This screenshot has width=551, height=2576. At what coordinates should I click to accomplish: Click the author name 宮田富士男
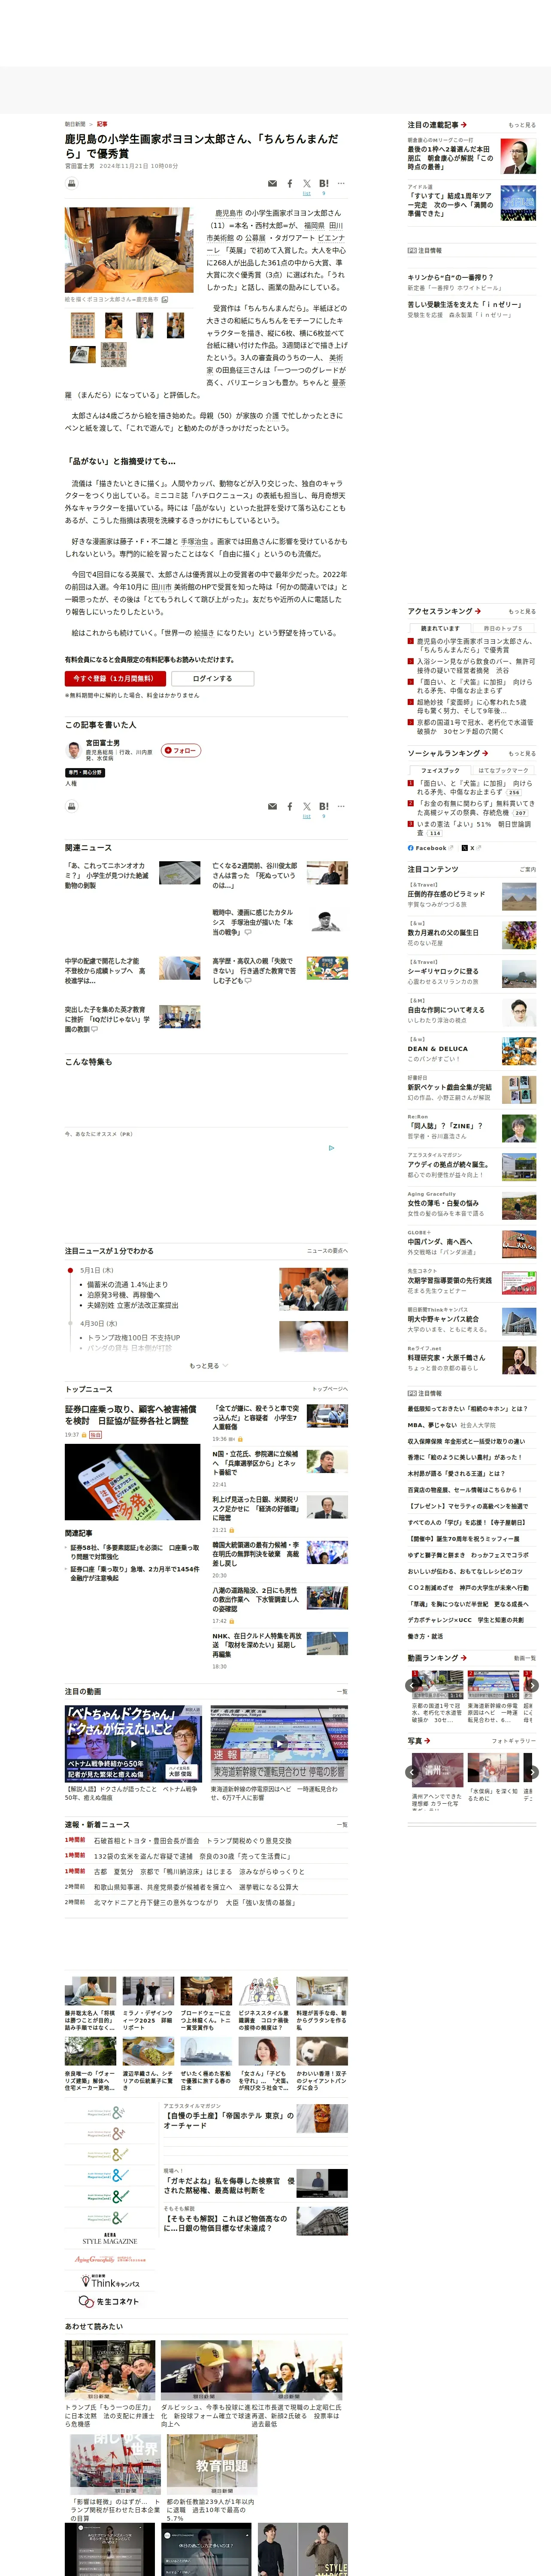pyautogui.click(x=103, y=743)
